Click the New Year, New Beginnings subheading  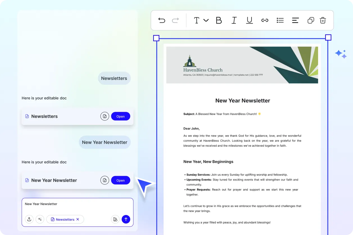coord(208,162)
